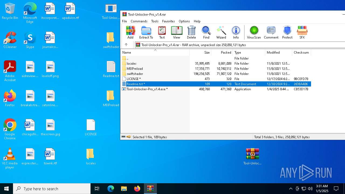Select the Skype desktop shortcut
The height and width of the screenshot is (194, 345).
pyautogui.click(x=30, y=40)
